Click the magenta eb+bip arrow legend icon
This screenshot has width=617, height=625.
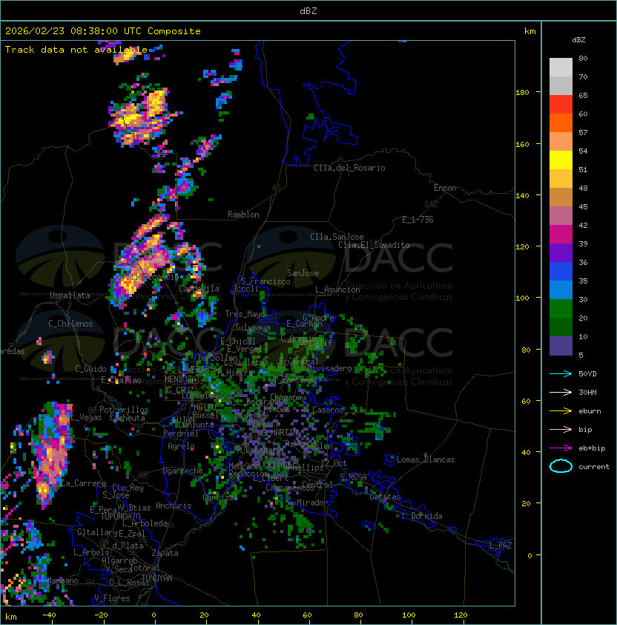pyautogui.click(x=561, y=448)
